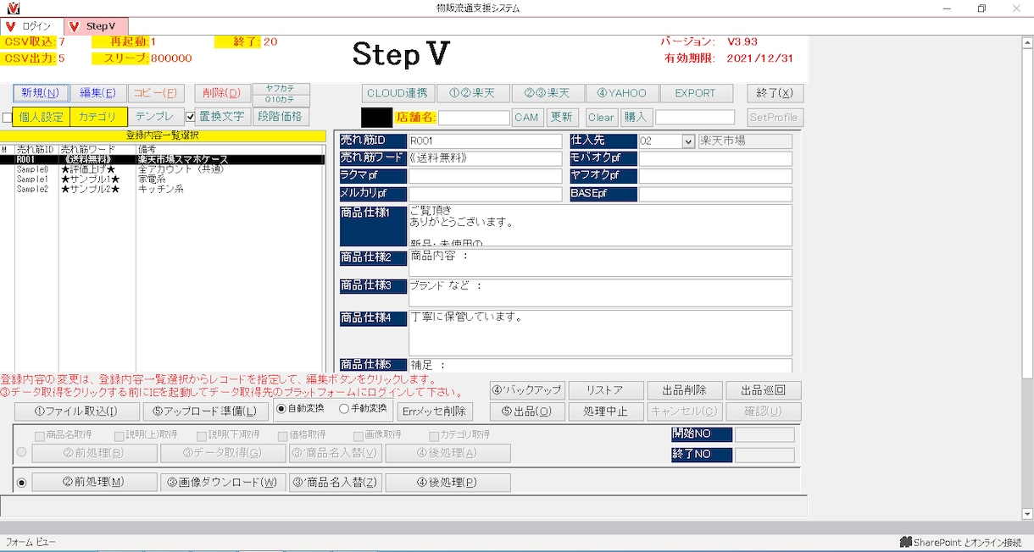Select the Sample2 row in the list
Image resolution: width=1034 pixels, height=552 pixels.
[x=162, y=190]
